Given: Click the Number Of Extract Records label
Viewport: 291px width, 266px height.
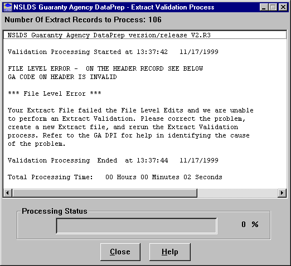Looking at the screenshot, I should (83, 19).
